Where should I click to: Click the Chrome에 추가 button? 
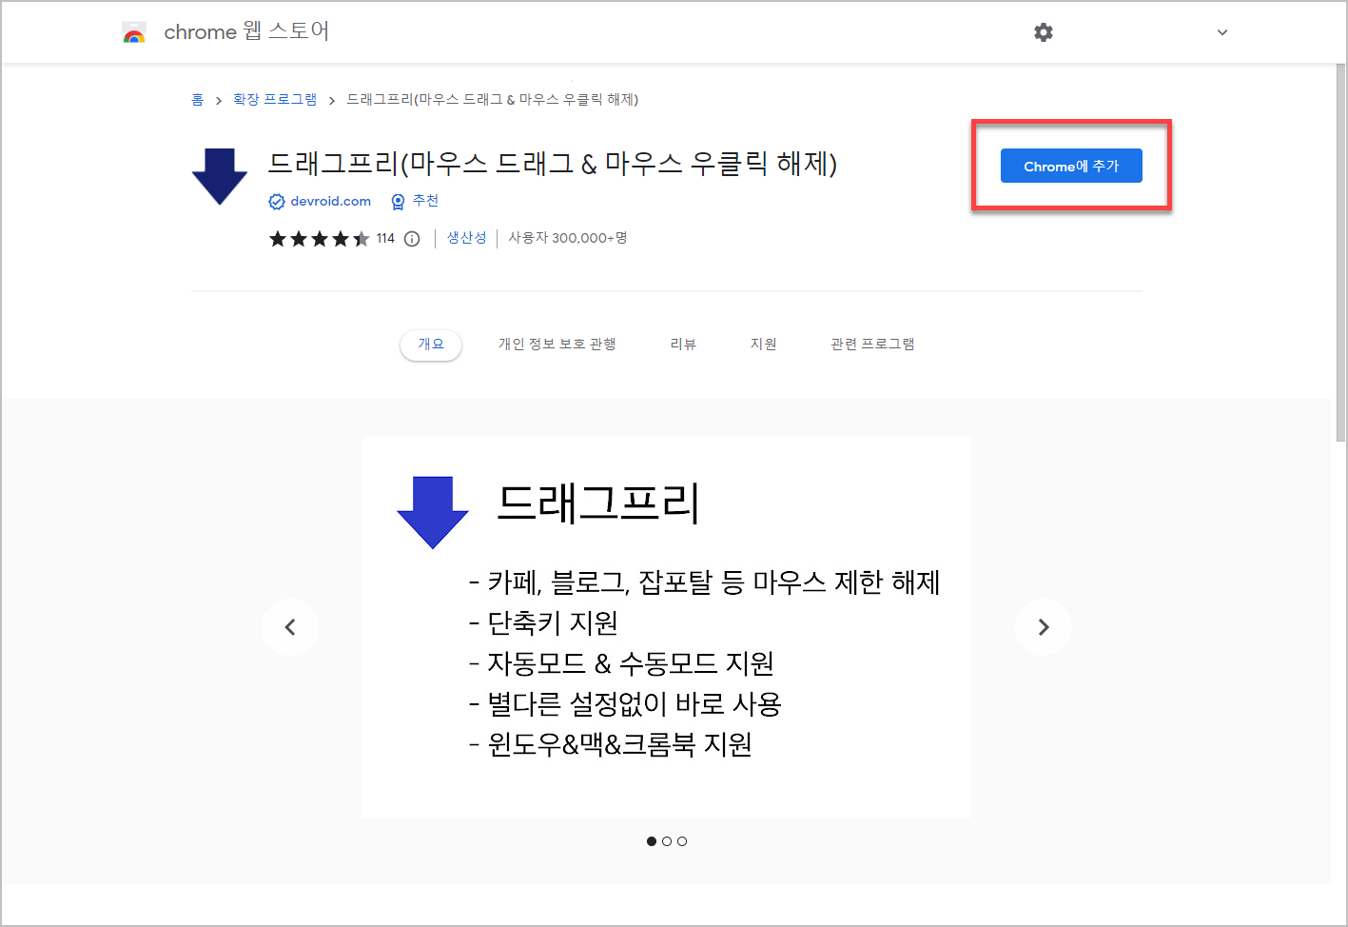(x=1070, y=166)
